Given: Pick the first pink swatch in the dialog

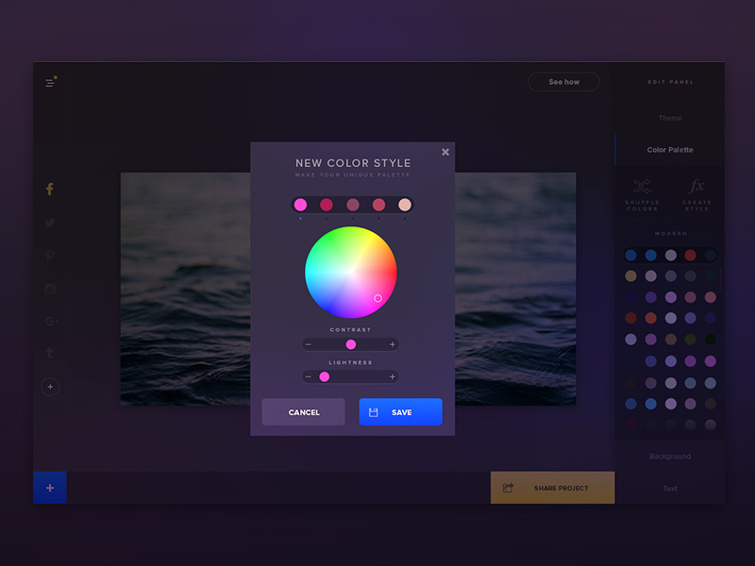Looking at the screenshot, I should click(x=300, y=204).
